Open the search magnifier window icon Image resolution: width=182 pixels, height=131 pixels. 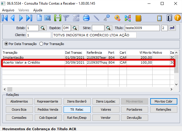48,18
